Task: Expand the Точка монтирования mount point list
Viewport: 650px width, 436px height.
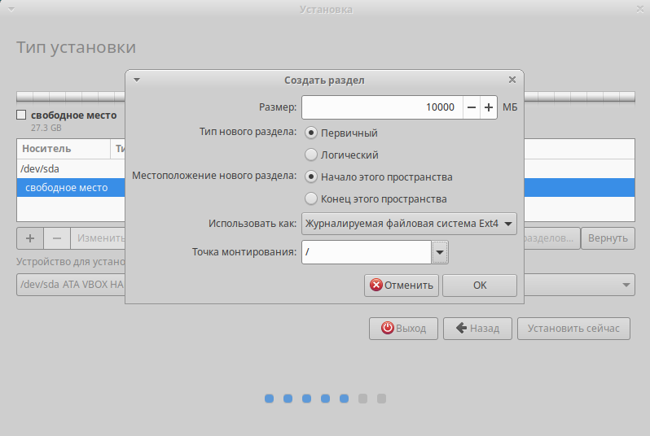Action: coord(440,252)
